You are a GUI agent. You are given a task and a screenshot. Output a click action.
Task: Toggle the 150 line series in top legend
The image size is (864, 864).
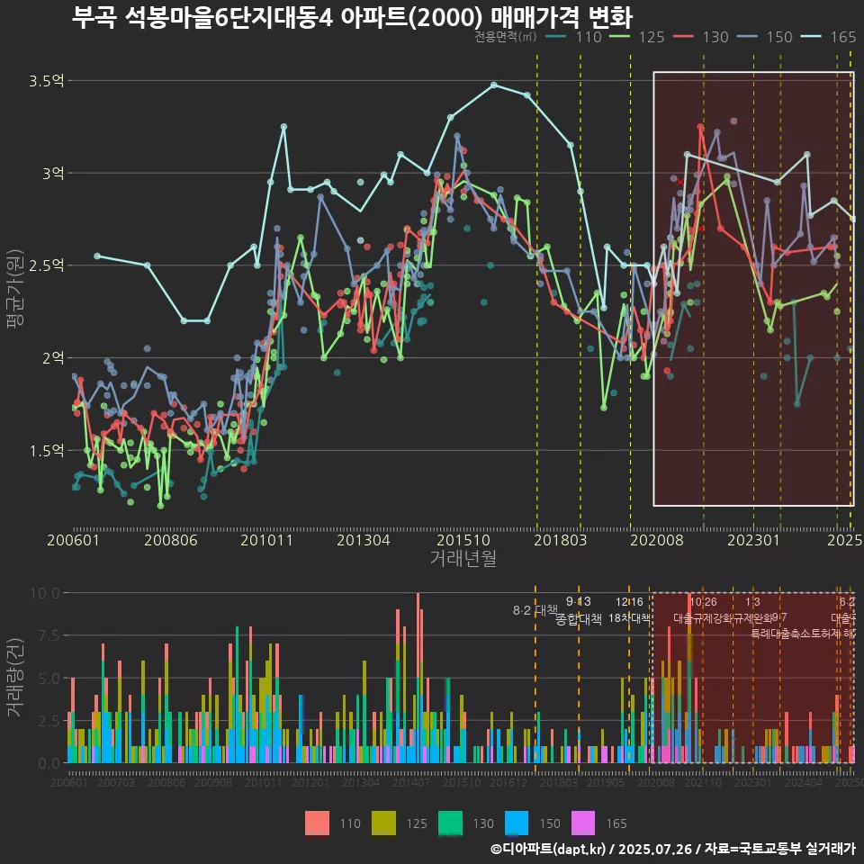tap(765, 37)
